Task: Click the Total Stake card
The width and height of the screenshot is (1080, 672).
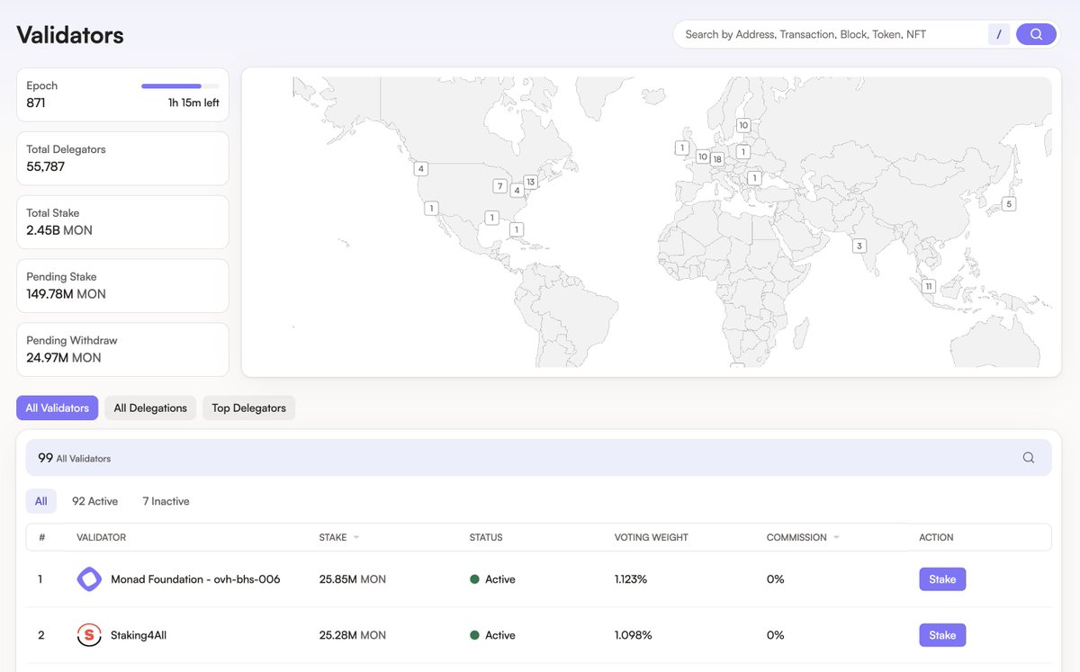Action: (122, 222)
